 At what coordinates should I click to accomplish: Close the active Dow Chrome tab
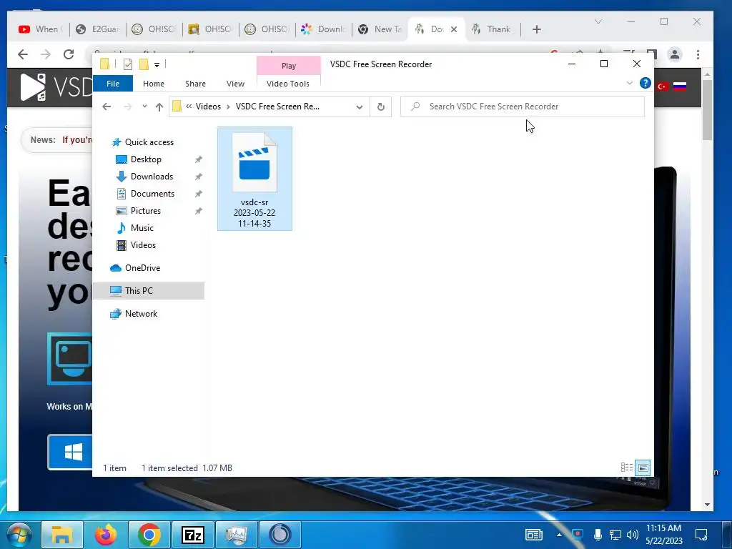(x=454, y=29)
